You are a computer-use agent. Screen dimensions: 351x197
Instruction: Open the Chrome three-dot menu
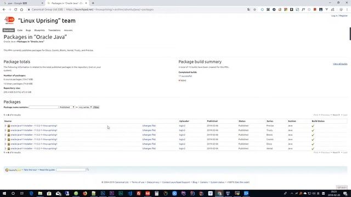pyautogui.click(x=347, y=10)
